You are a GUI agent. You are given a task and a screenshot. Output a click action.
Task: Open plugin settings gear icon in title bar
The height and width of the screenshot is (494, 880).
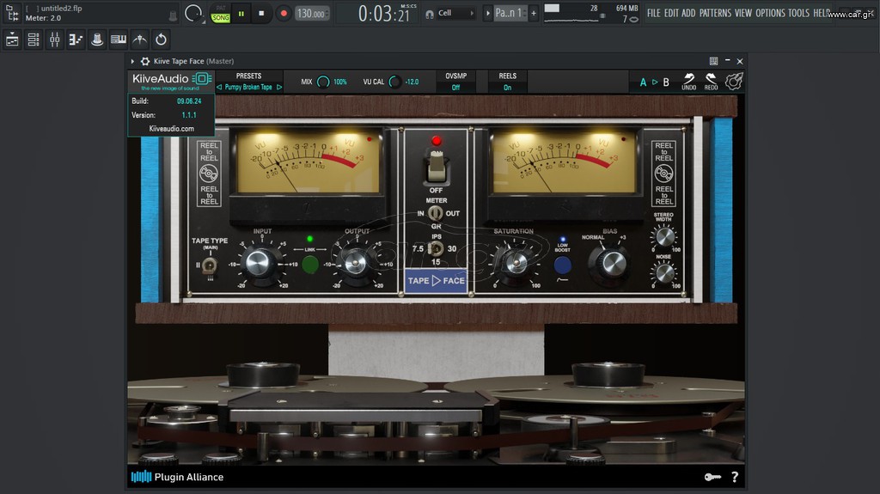pos(144,61)
